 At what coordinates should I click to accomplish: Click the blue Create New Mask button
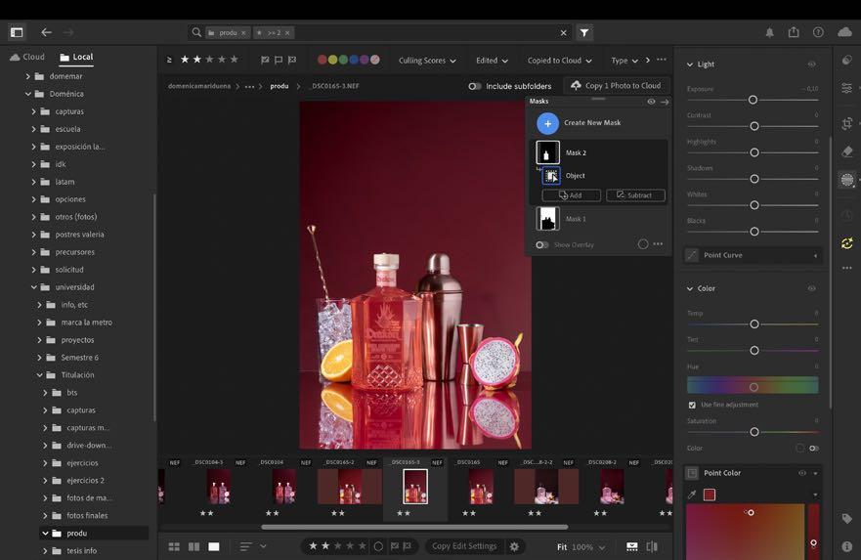[547, 123]
